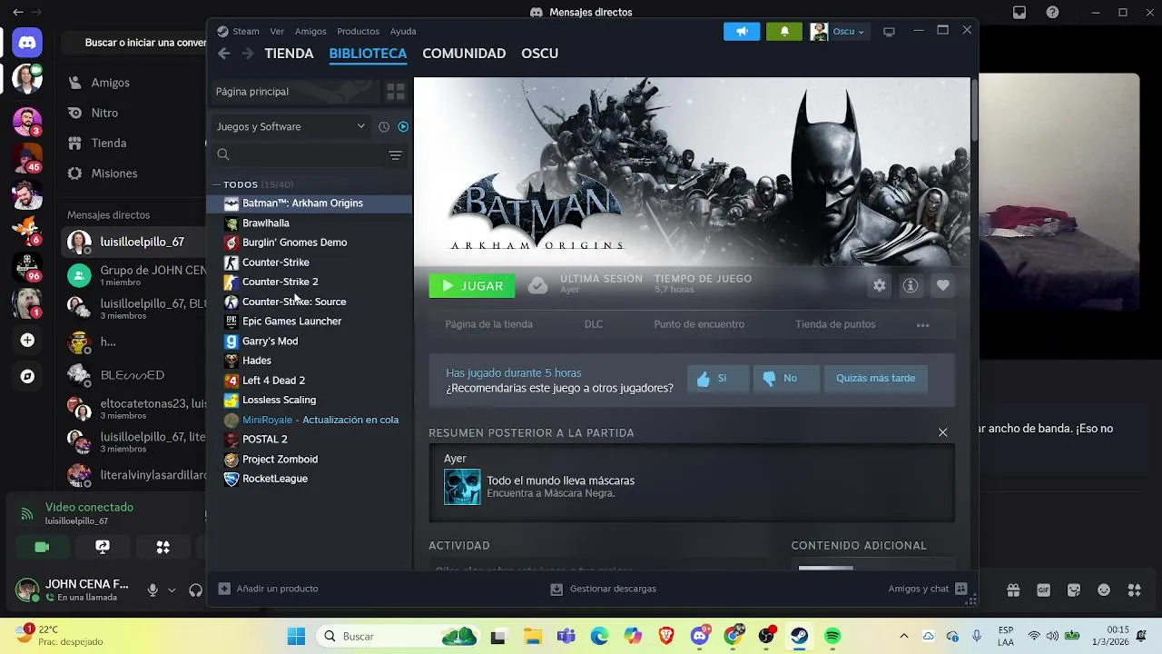Go back with Steam's left arrow
Screen dimensions: 1162x654
(224, 54)
